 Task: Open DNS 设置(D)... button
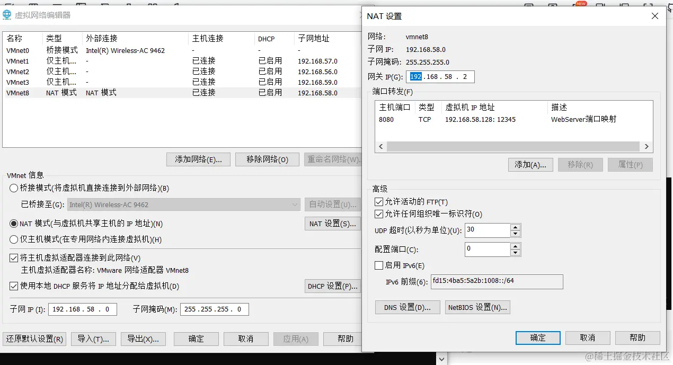[408, 307]
